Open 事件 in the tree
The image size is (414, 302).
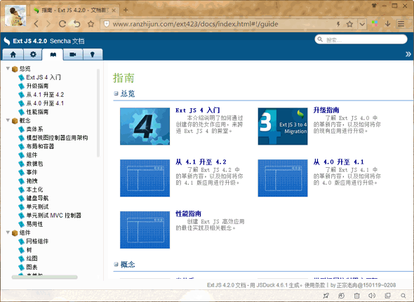[32, 172]
